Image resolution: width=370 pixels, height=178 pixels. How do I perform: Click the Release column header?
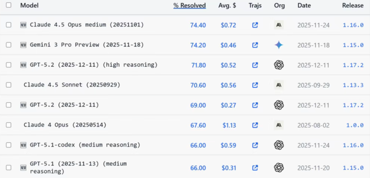353,5
